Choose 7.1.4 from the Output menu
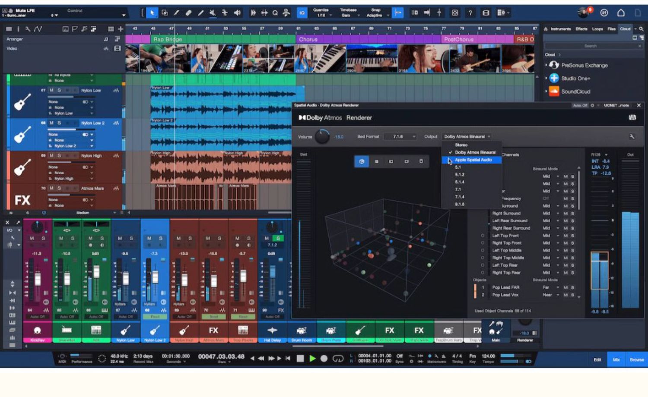This screenshot has width=648, height=397. (460, 197)
